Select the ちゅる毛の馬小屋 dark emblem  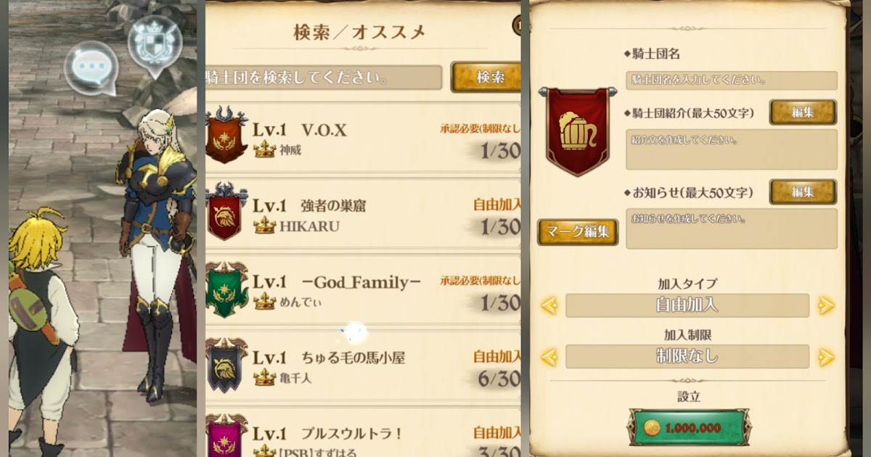[x=226, y=366]
